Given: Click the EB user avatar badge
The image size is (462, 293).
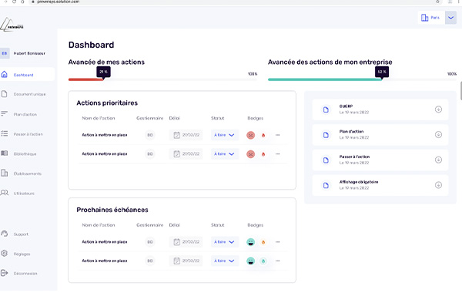Looking at the screenshot, I should [5, 53].
